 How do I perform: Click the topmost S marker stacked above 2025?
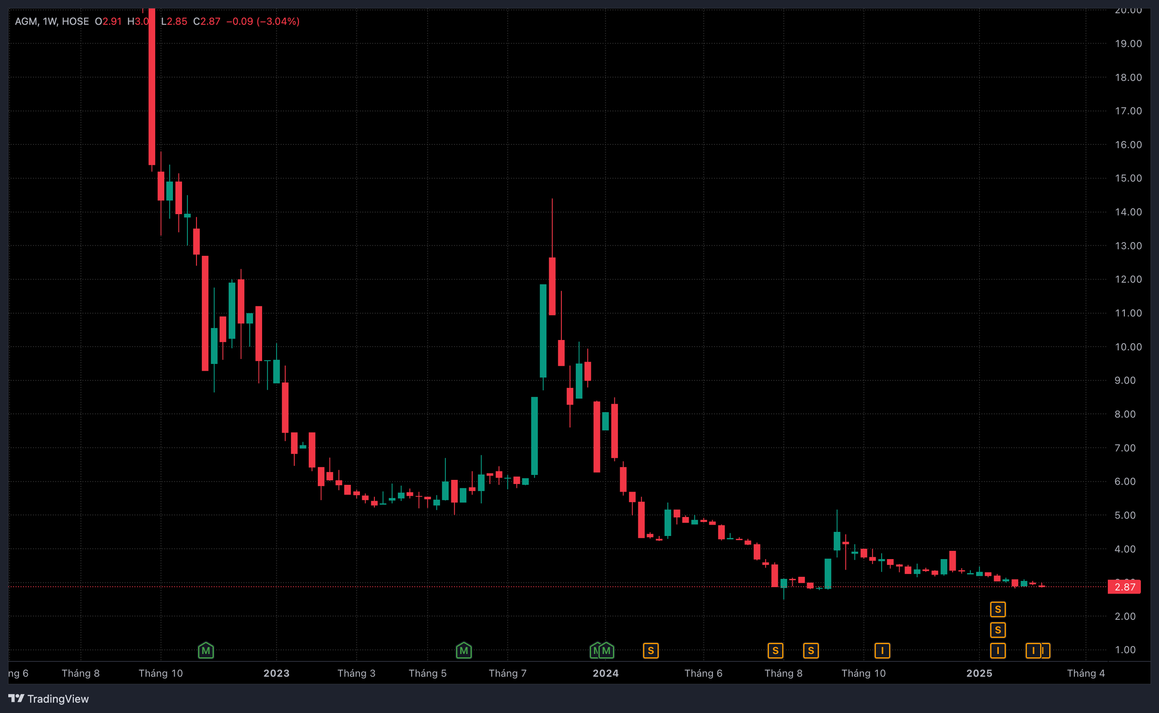click(x=998, y=609)
